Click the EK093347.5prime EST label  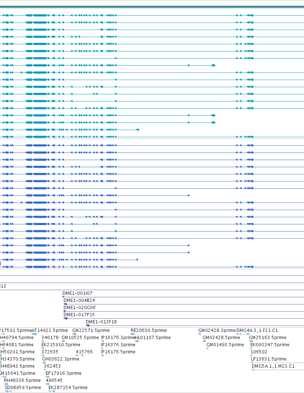(x=270, y=345)
